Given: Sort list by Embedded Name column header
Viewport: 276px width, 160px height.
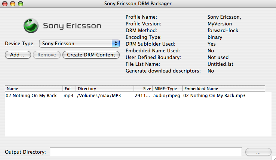Looking at the screenshot, I should (x=224, y=89).
